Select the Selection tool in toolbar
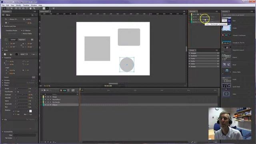The image size is (256, 144). [4, 8]
